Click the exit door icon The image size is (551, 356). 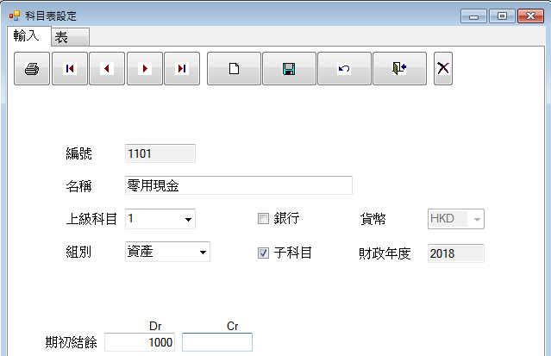pos(399,69)
